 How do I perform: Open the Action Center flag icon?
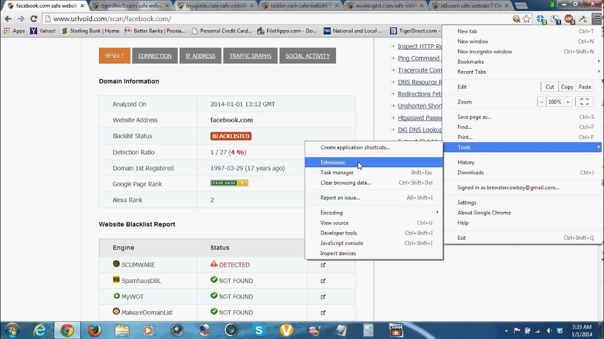tap(517, 330)
